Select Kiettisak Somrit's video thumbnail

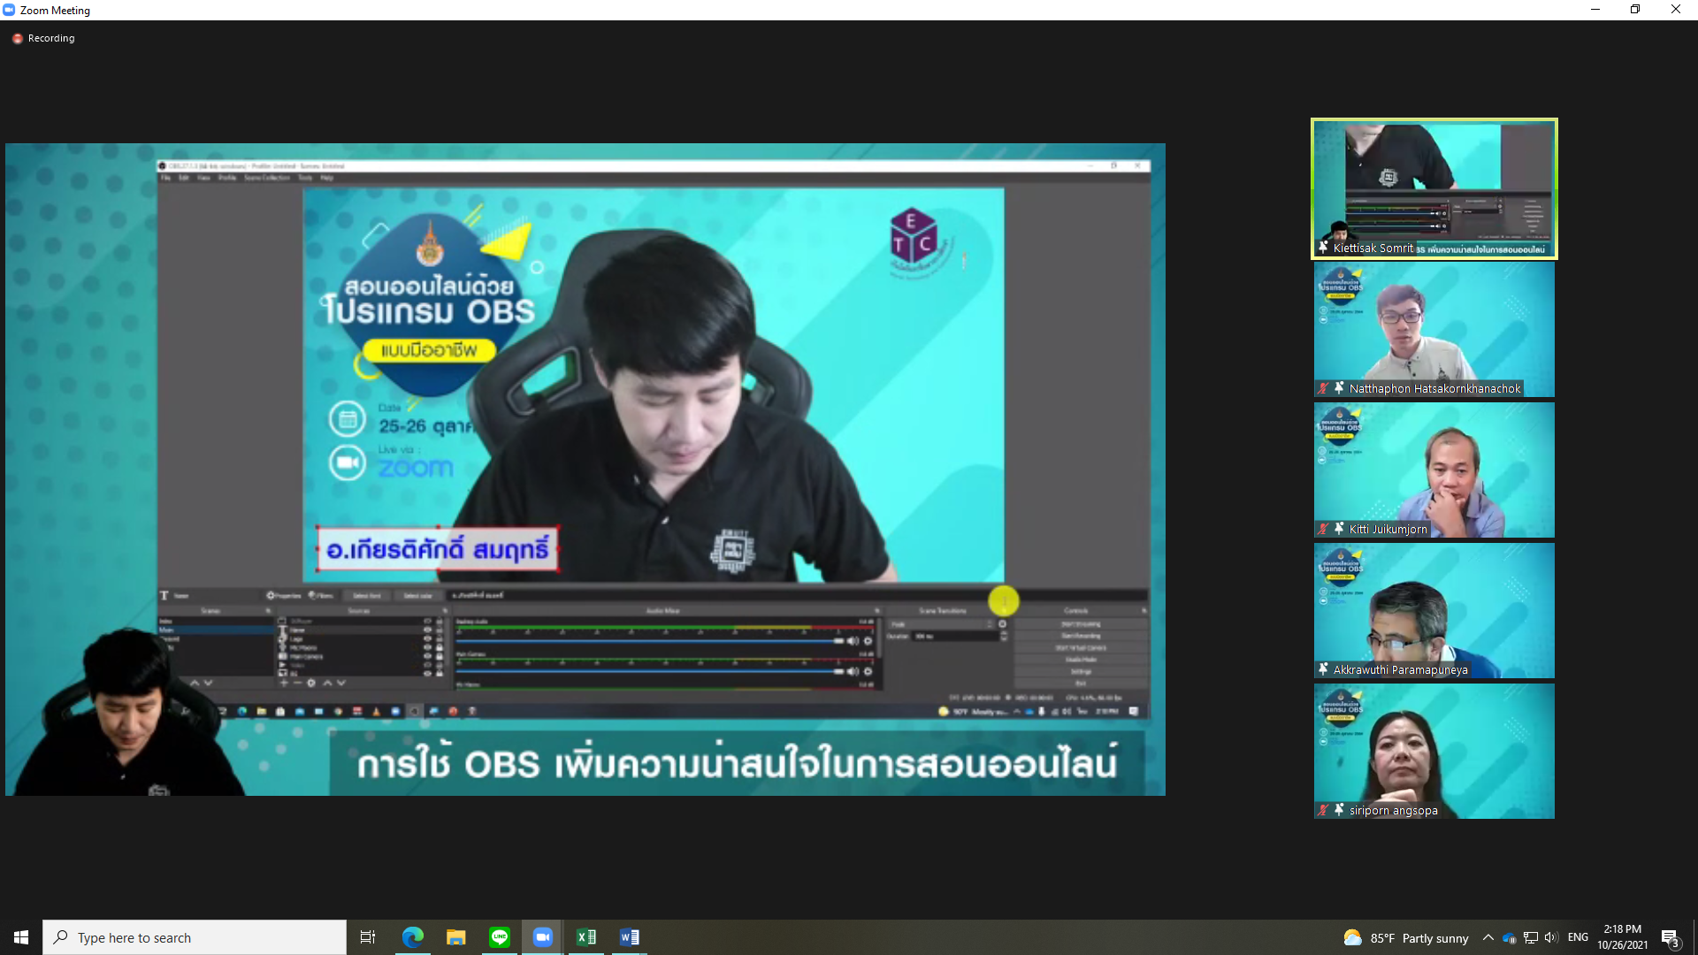pyautogui.click(x=1434, y=188)
